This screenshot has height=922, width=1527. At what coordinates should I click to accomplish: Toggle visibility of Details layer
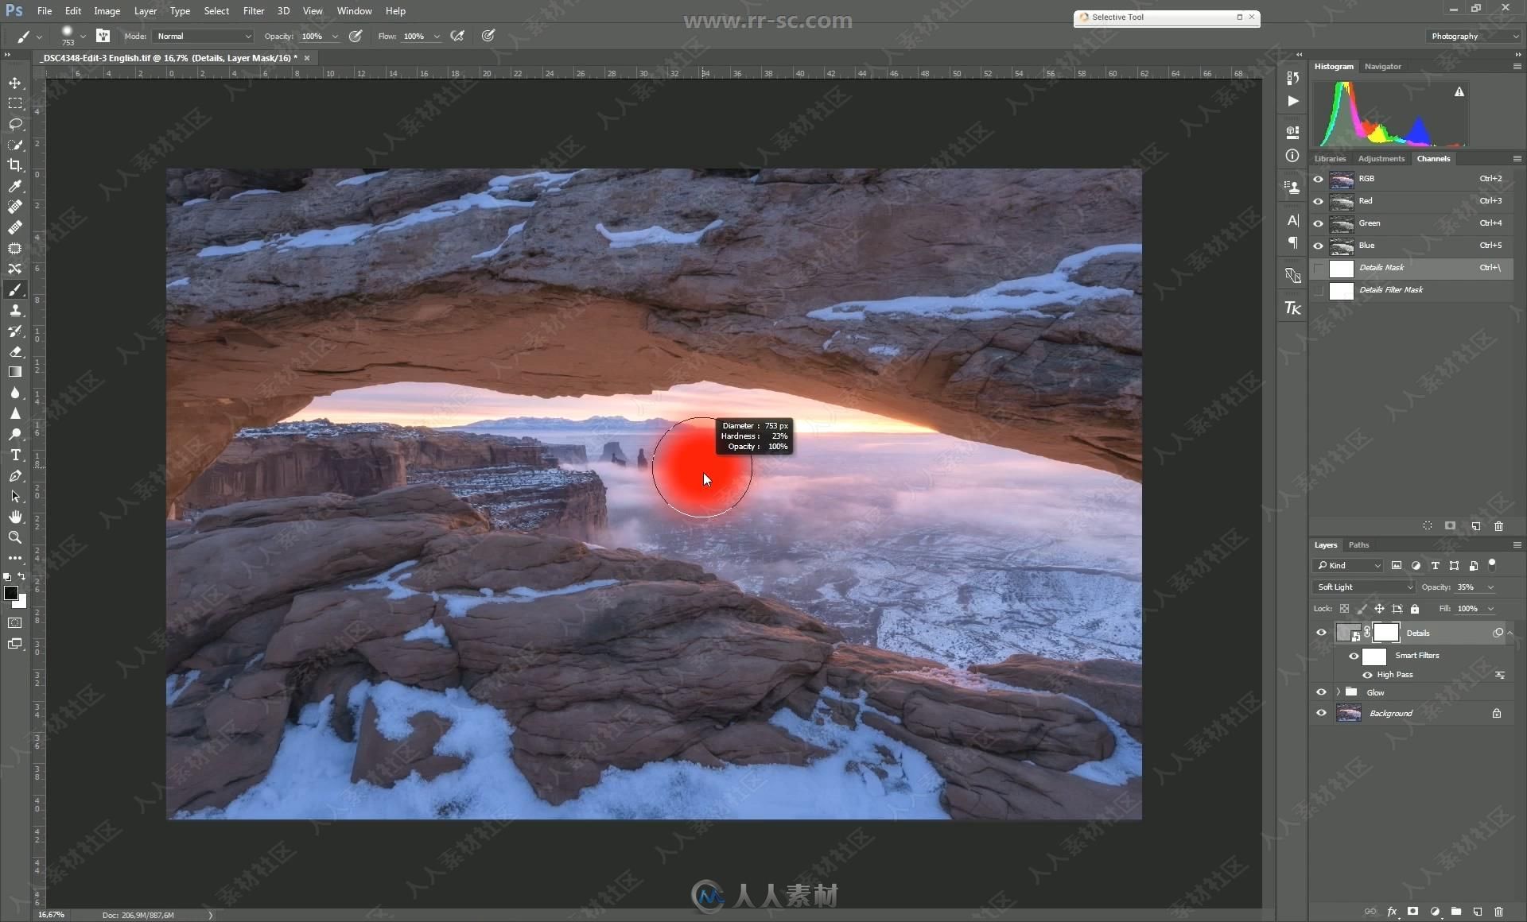(x=1321, y=632)
